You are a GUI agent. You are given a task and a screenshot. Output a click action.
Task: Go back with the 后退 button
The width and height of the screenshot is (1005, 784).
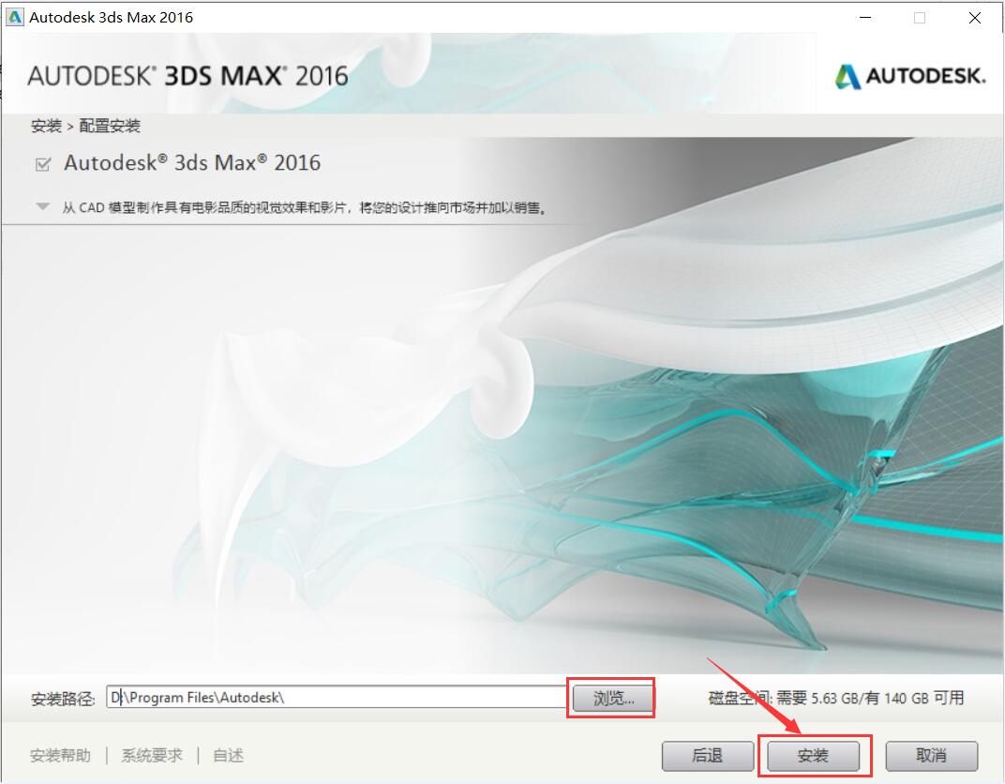pos(707,755)
